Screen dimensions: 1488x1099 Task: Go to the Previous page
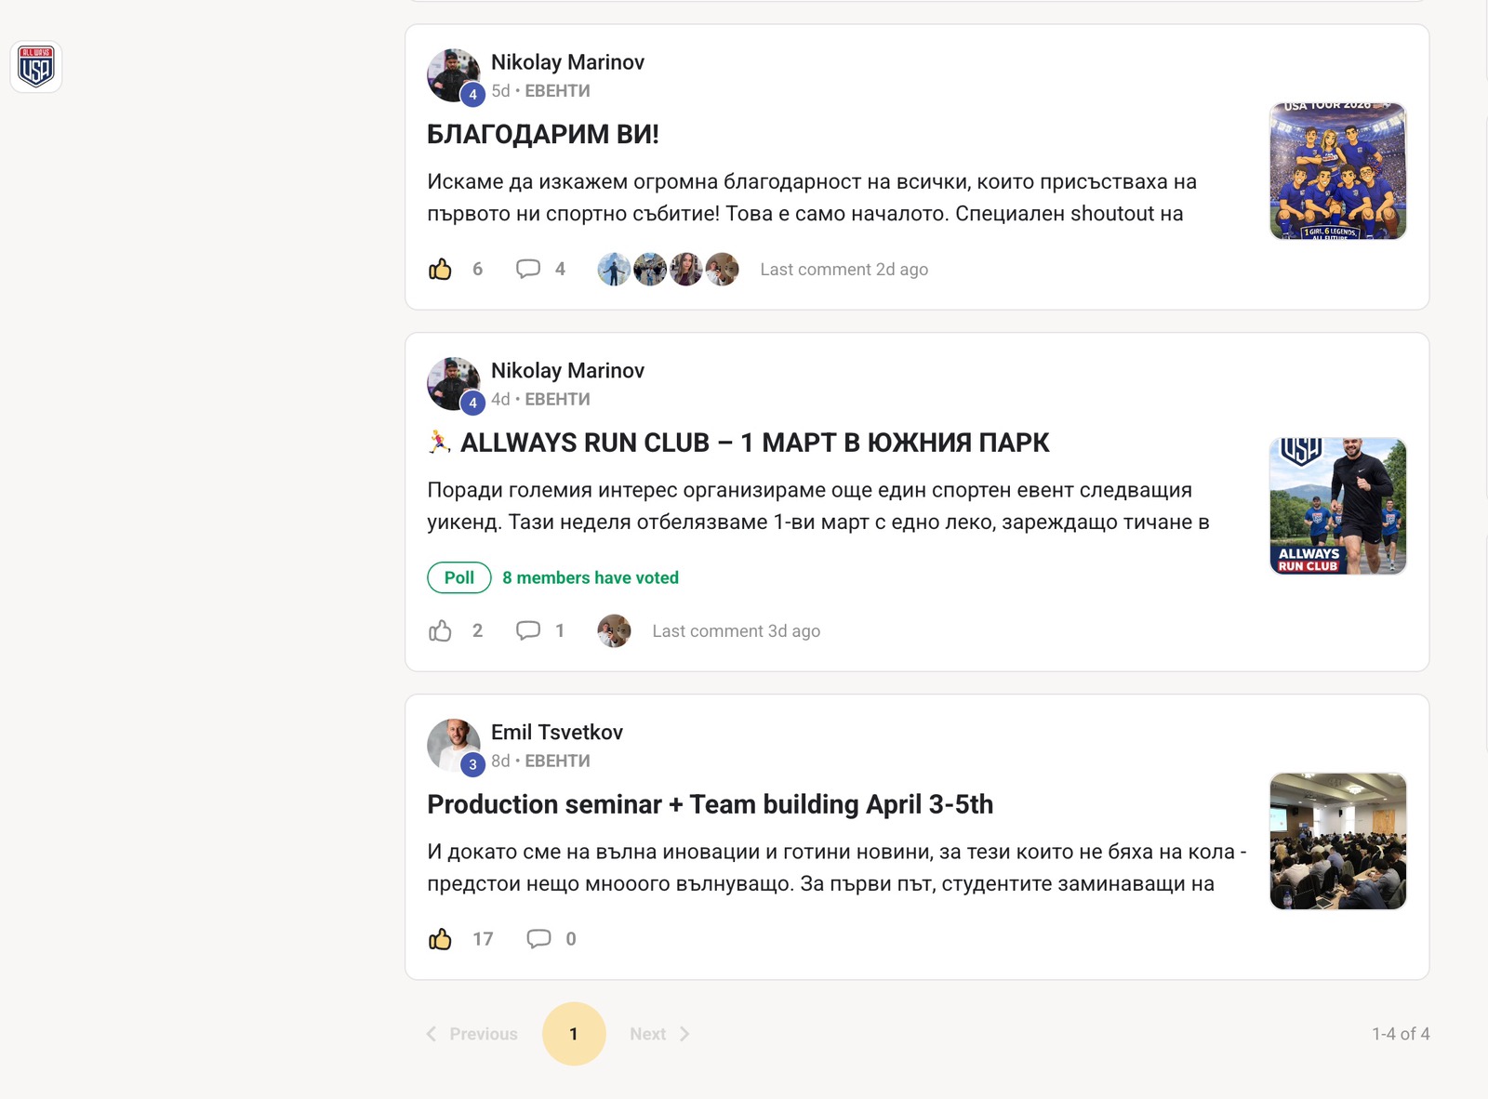click(472, 1034)
